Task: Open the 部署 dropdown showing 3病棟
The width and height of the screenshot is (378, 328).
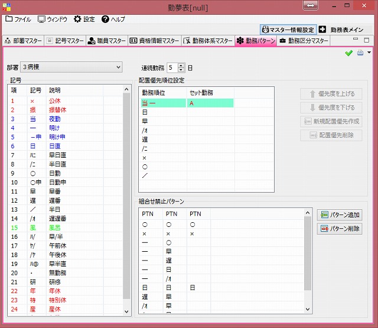Action: [x=71, y=67]
